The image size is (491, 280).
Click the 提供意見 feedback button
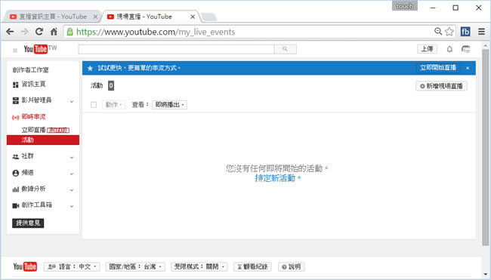pyautogui.click(x=28, y=223)
